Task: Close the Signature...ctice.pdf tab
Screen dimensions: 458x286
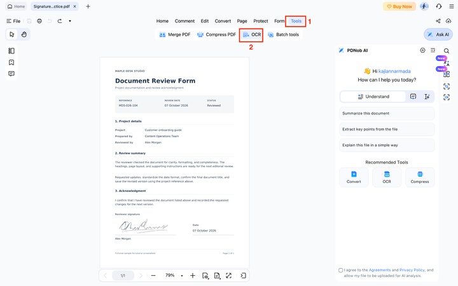Action: click(x=75, y=6)
